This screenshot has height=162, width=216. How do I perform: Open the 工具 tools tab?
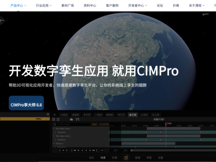click(x=156, y=115)
